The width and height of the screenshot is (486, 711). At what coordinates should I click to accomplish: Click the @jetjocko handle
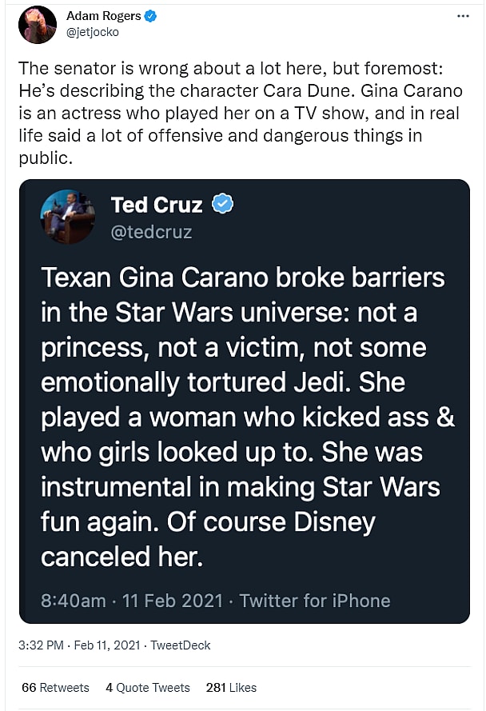coord(92,31)
